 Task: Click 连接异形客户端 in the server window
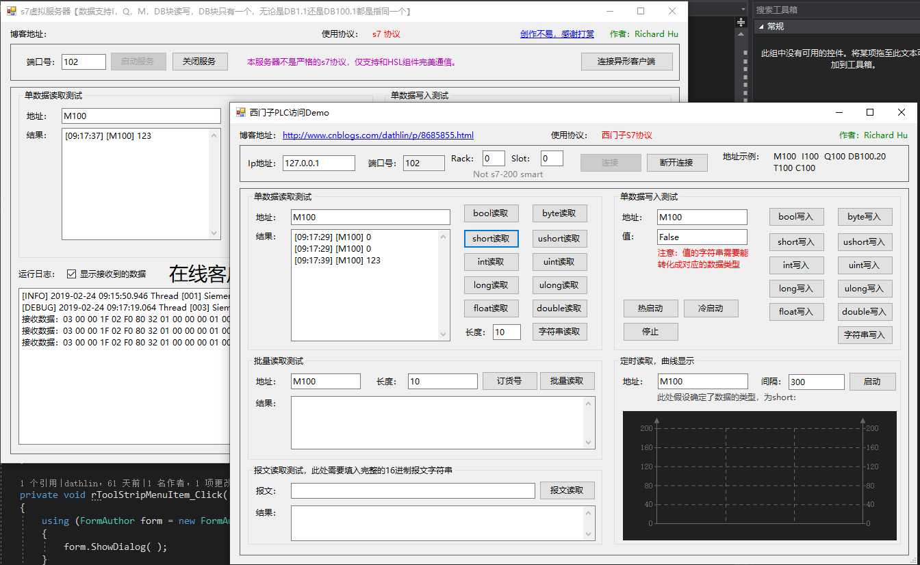626,62
